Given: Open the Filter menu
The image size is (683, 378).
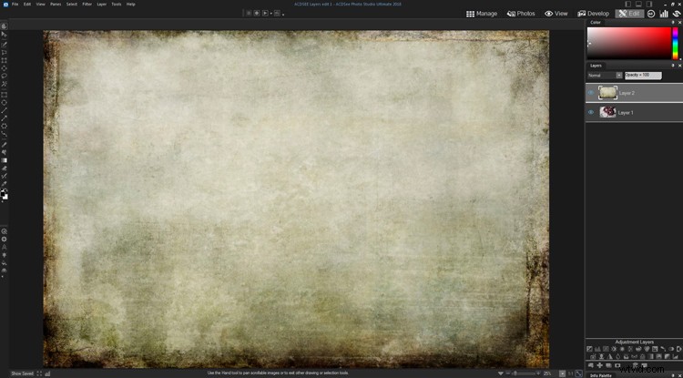Looking at the screenshot, I should click(87, 4).
